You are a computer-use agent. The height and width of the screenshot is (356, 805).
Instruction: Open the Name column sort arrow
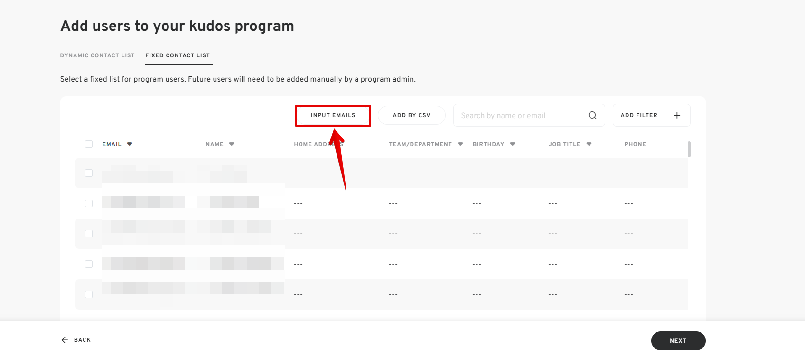[x=232, y=144]
